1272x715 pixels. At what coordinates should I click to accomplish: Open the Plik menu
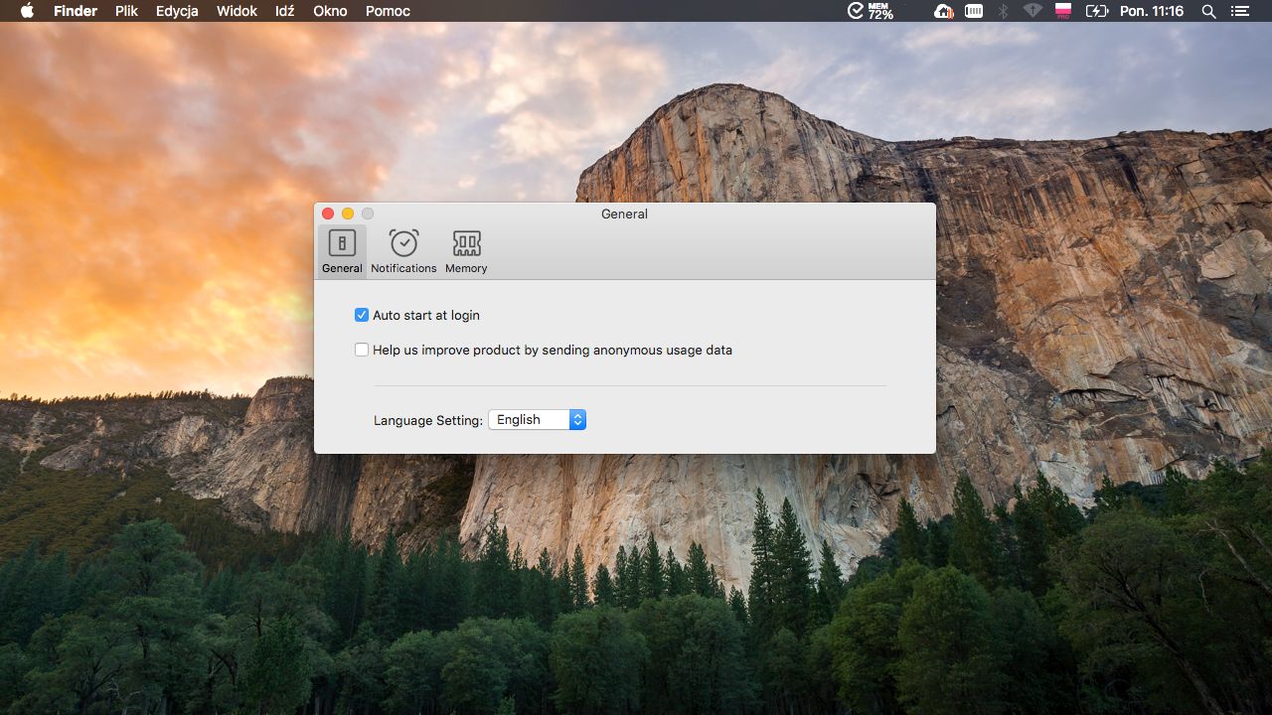coord(126,11)
